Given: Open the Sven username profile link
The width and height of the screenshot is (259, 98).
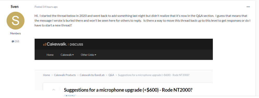Looking at the screenshot, I should pos(15,7).
